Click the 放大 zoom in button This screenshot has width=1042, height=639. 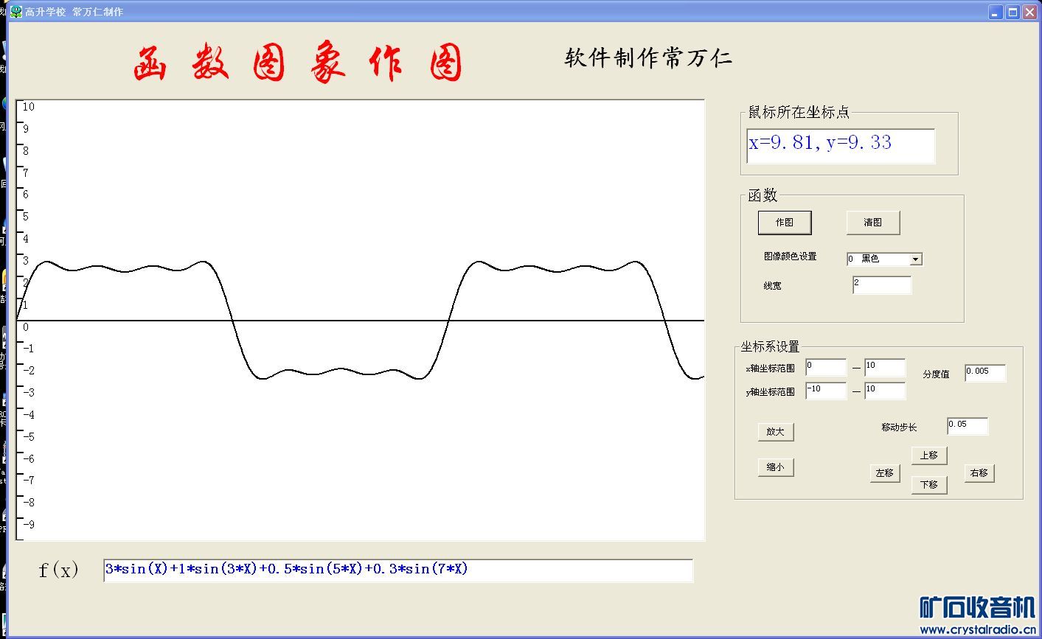[776, 432]
